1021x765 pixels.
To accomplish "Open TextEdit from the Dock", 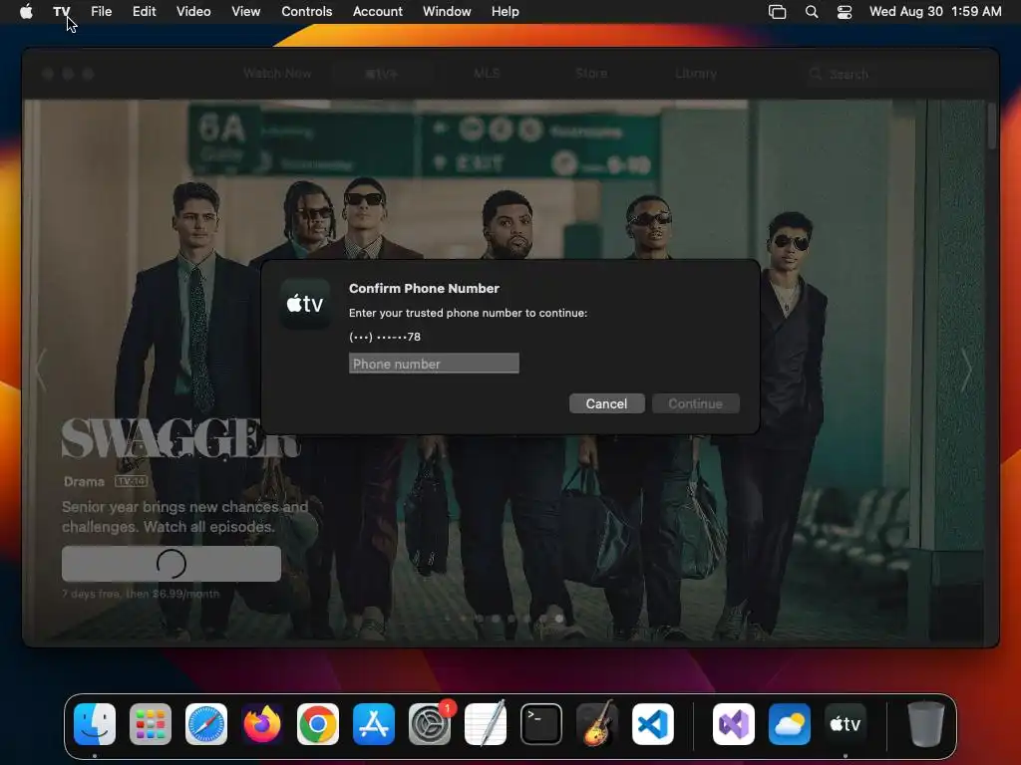I will click(x=486, y=724).
